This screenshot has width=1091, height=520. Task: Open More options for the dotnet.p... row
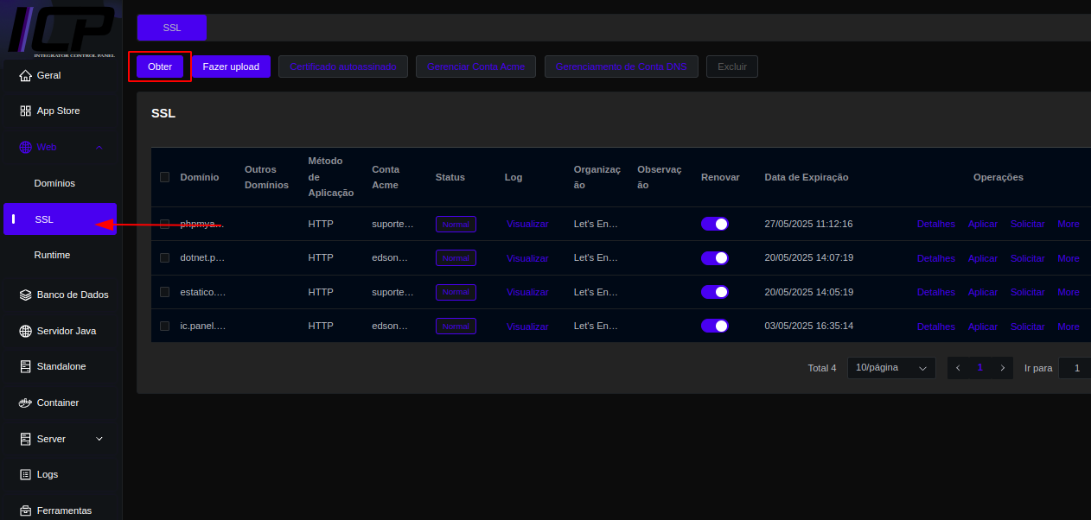point(1069,258)
